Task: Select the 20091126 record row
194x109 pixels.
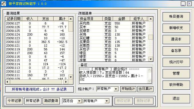Action: [x=37, y=27]
